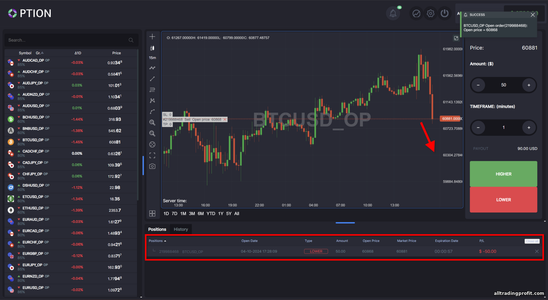548x300 pixels.
Task: Select the crosshair cursor tool
Action: tap(152, 37)
